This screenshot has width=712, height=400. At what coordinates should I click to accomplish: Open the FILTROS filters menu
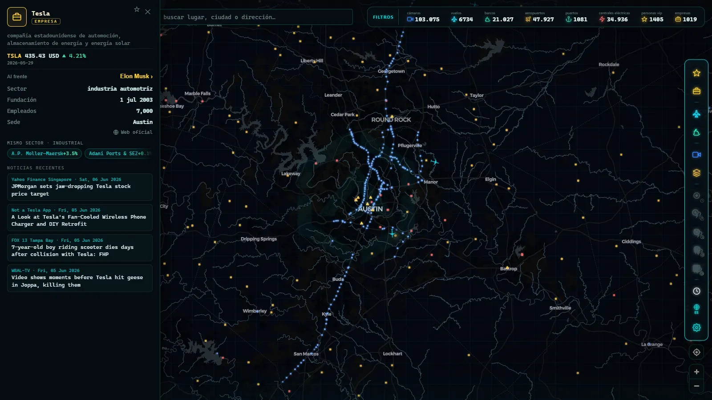pos(383,17)
